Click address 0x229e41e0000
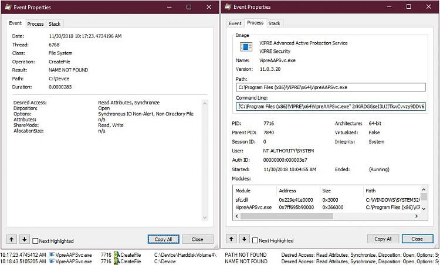This screenshot has height=265, width=440. (296, 200)
